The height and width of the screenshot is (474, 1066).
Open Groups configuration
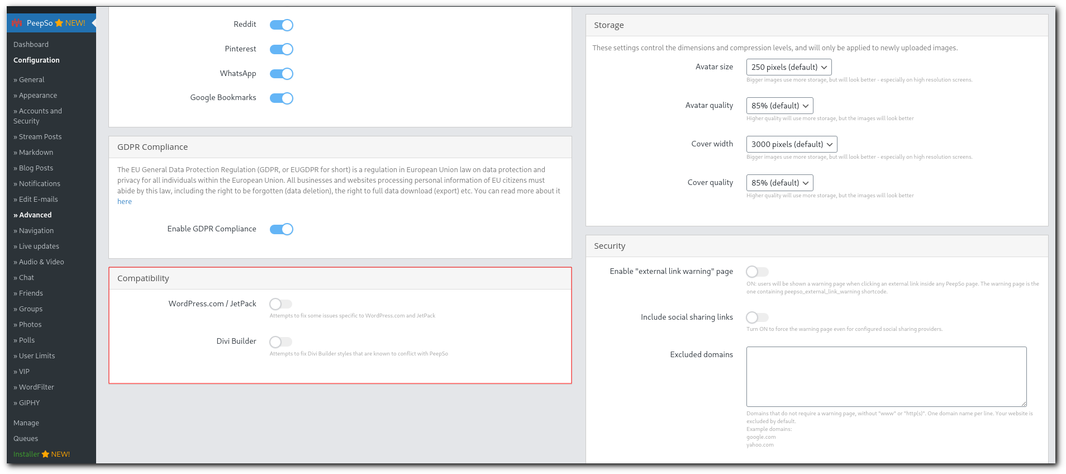pyautogui.click(x=28, y=309)
